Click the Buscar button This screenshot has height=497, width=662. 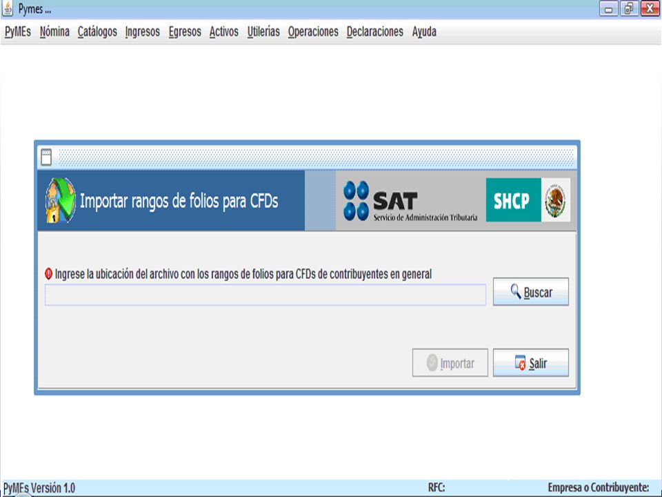pyautogui.click(x=531, y=291)
